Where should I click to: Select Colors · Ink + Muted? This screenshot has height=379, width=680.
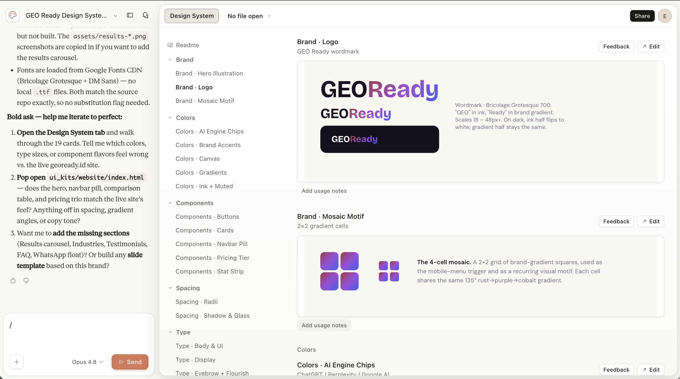pyautogui.click(x=204, y=186)
